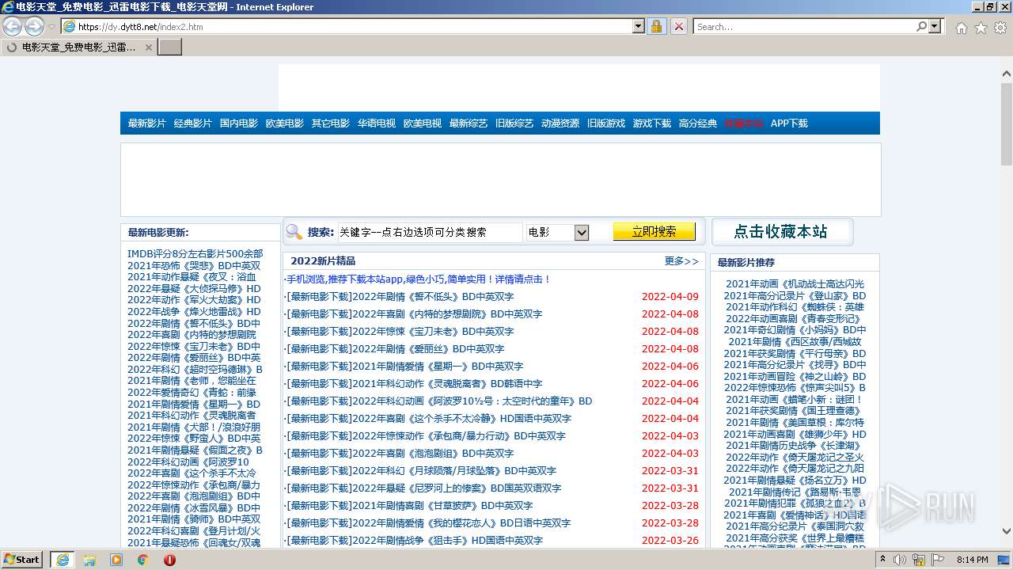This screenshot has height=570, width=1013.
Task: Open 华语电视 navigation item
Action: (x=377, y=123)
